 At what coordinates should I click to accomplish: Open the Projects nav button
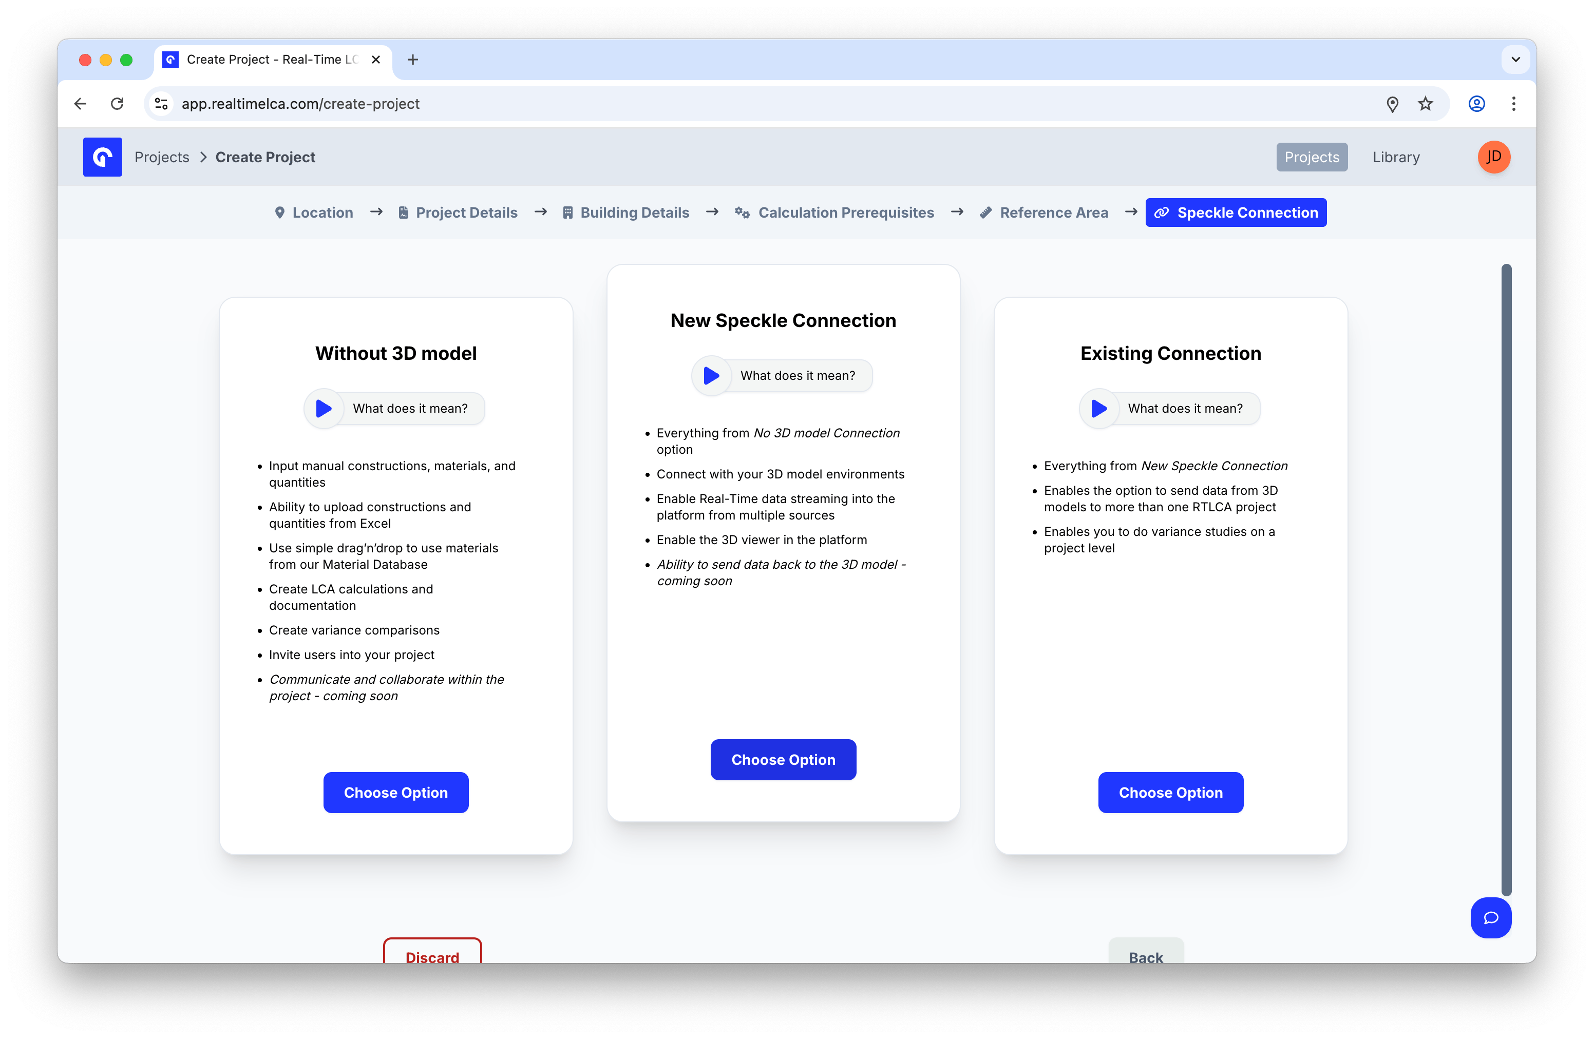(x=1312, y=157)
